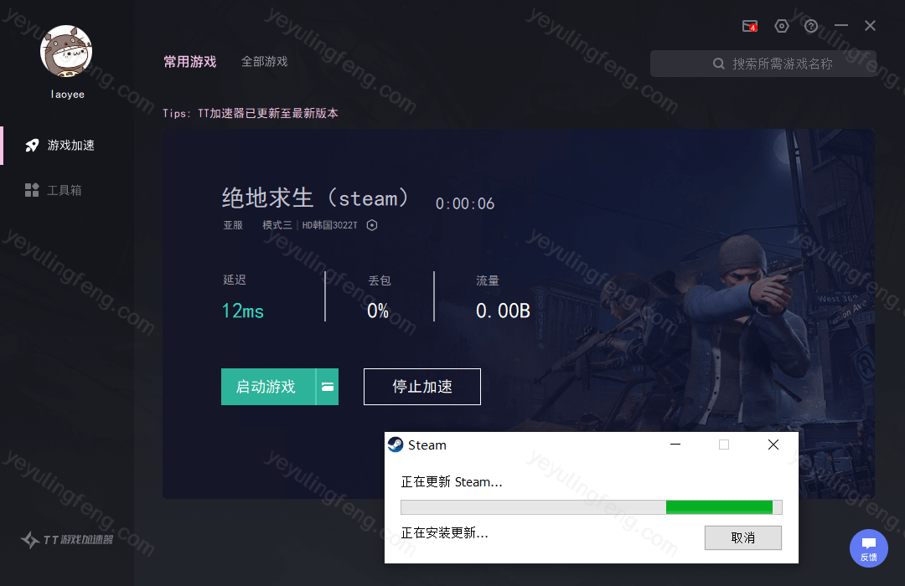This screenshot has width=905, height=586.
Task: Open the 工具箱 toolbox sidebar item
Action: coord(53,190)
